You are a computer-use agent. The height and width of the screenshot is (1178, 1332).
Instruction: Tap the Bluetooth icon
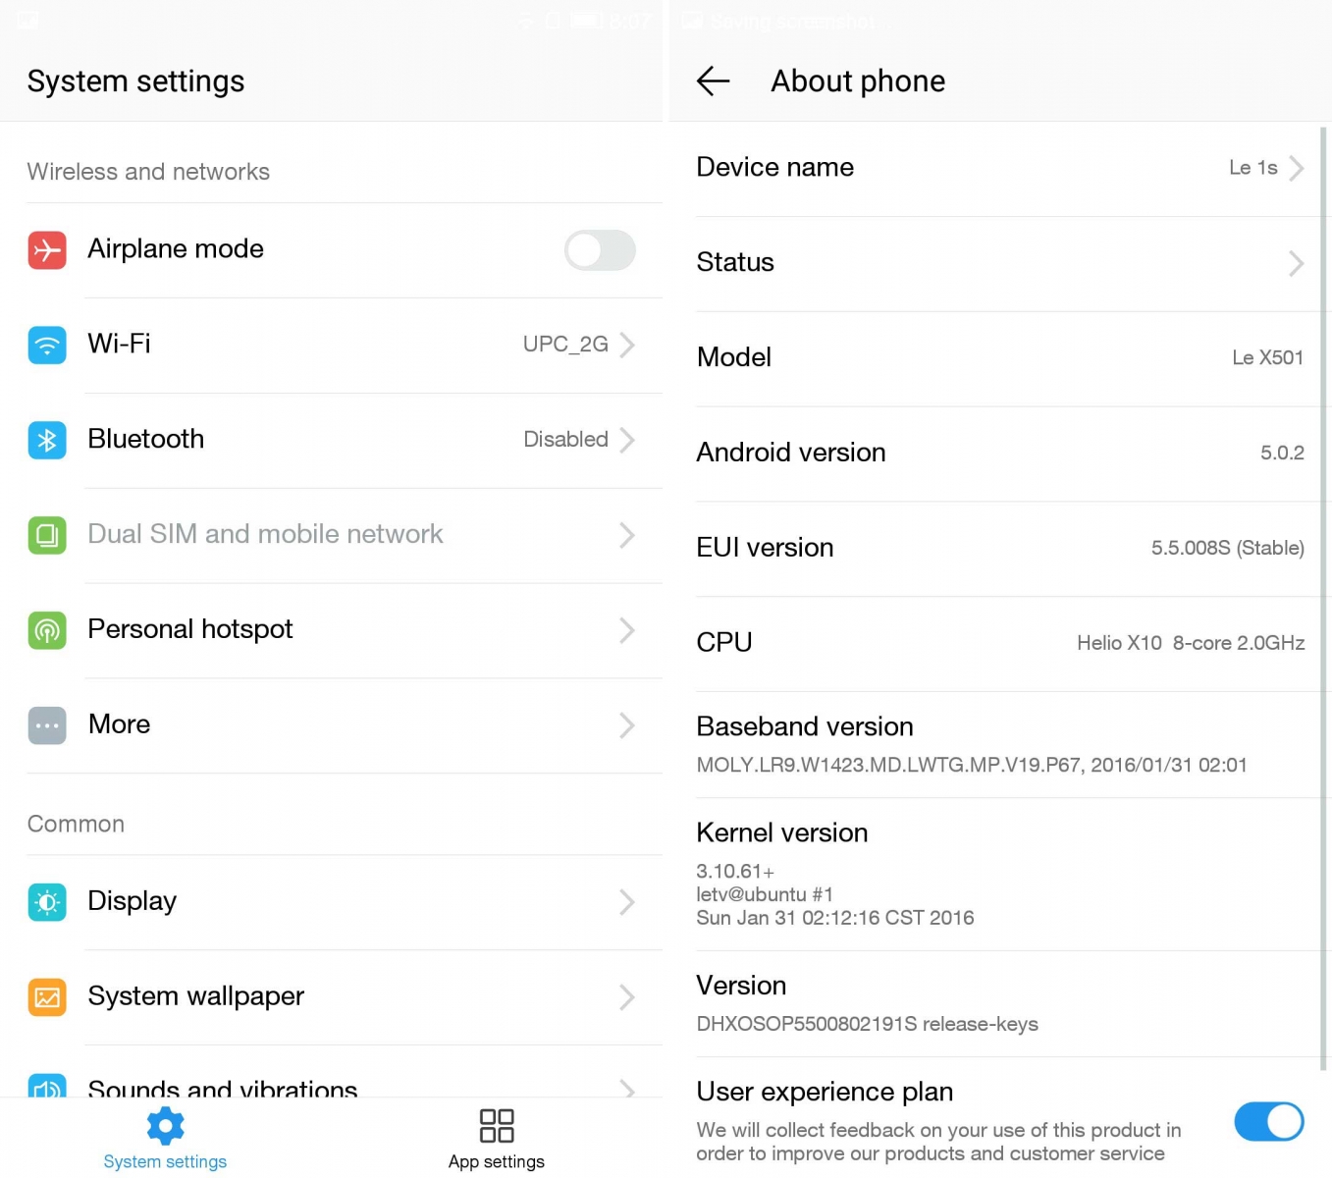click(47, 441)
